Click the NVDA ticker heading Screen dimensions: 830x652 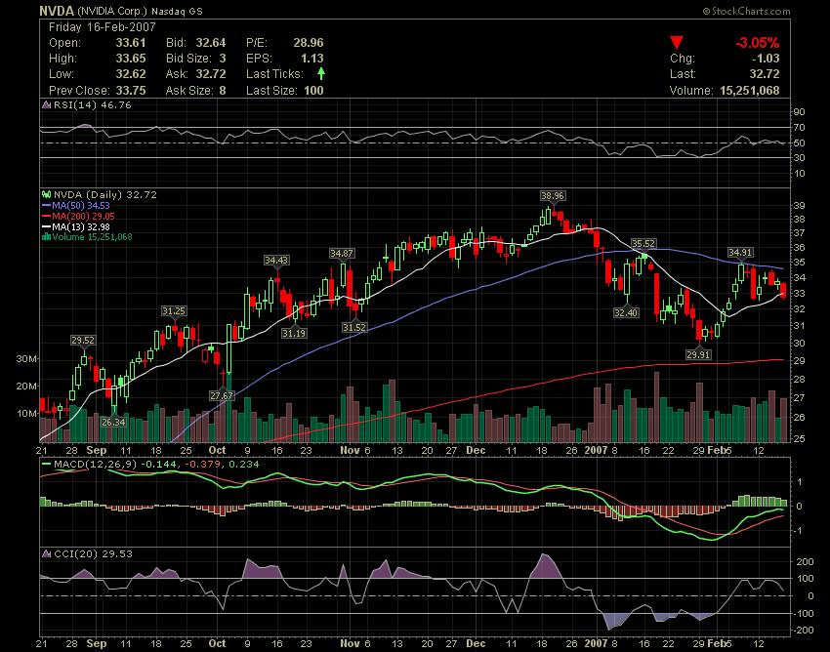[57, 11]
